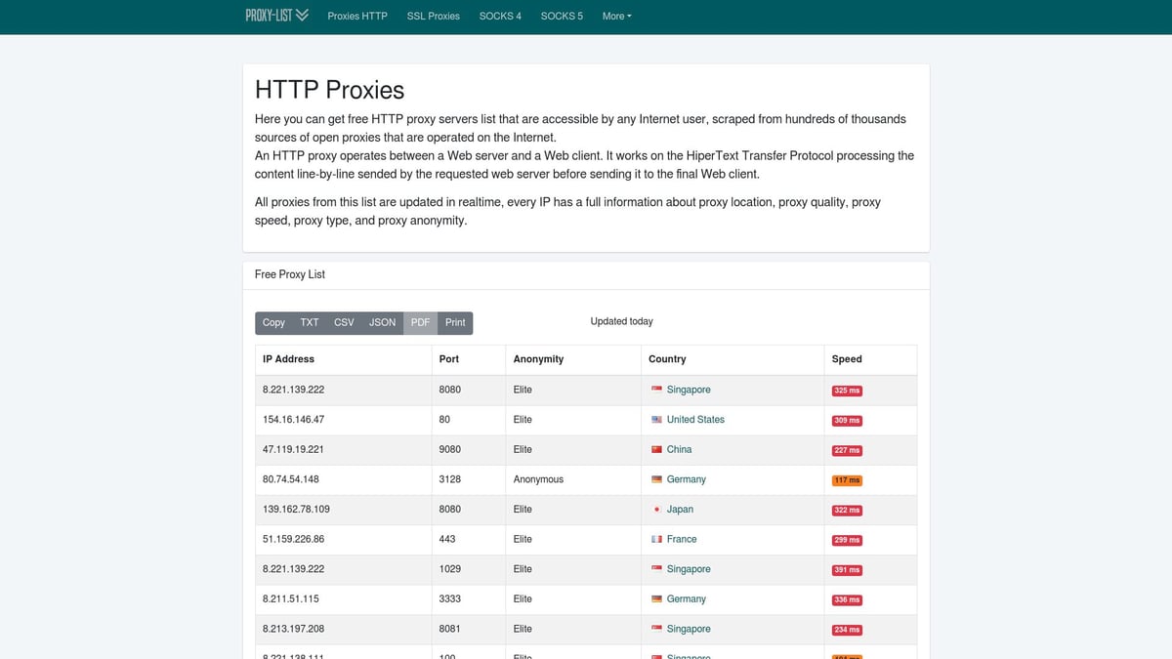Open Singapore link in port 8080 first row
Screen dimensions: 1172x659
tap(689, 390)
